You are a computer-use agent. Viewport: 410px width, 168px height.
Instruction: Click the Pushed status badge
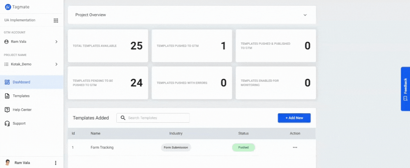pyautogui.click(x=243, y=148)
